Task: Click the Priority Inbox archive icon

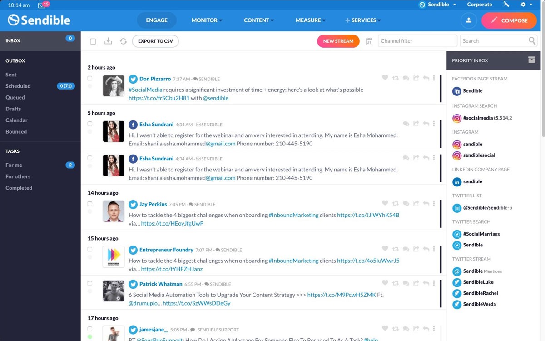Action: tap(531, 60)
